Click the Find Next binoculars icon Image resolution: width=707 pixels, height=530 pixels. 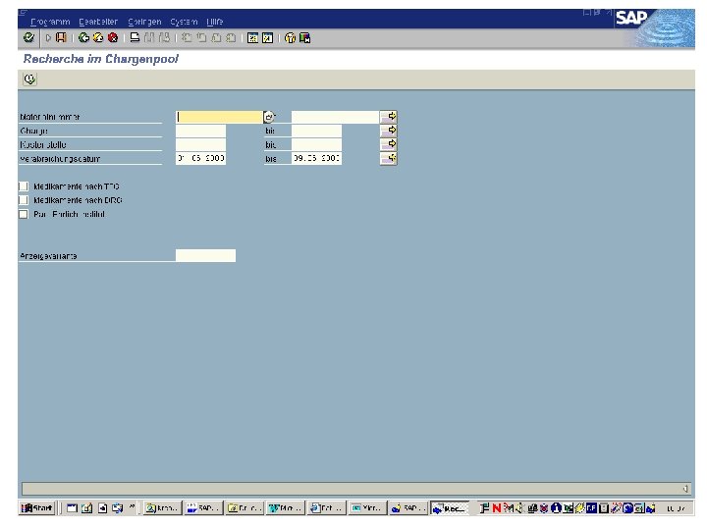[164, 38]
